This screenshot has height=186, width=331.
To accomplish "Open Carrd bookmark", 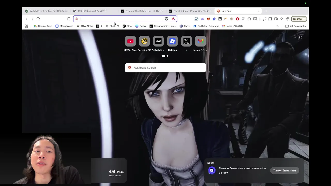I will (185, 26).
